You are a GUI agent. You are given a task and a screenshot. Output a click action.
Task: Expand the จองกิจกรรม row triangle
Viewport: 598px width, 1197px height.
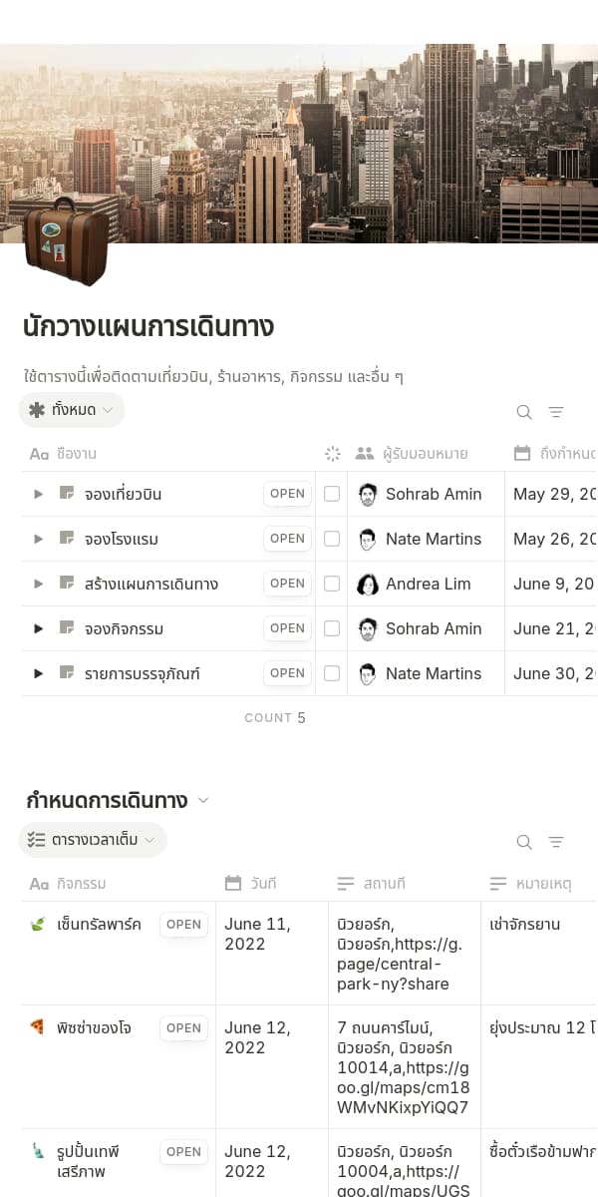(38, 628)
